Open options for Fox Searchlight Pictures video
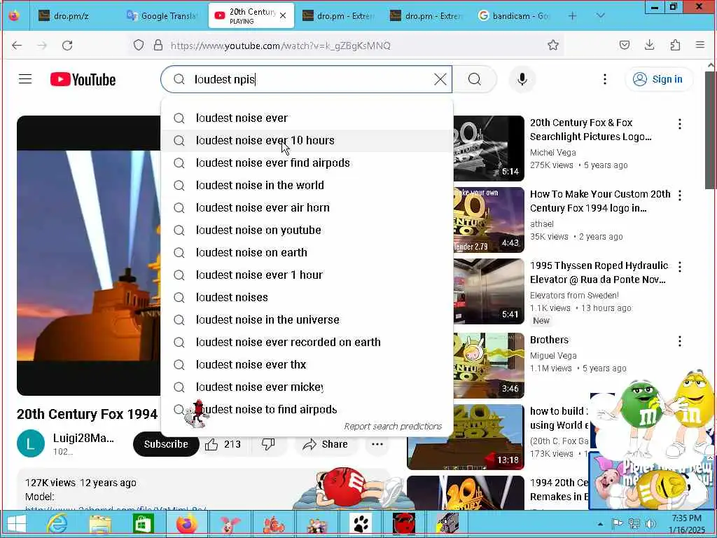The image size is (717, 538). (679, 124)
